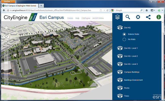The width and height of the screenshot is (165, 101).
Task: Open a new tab with plus button
Action: tap(41, 6)
